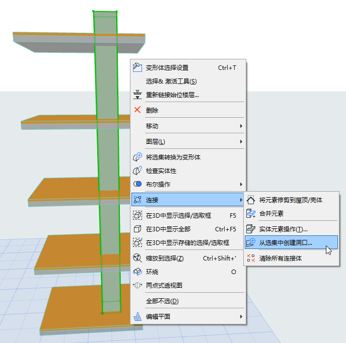Open 实体元素操作(T)... submenu item
The image size is (346, 343).
(x=291, y=229)
